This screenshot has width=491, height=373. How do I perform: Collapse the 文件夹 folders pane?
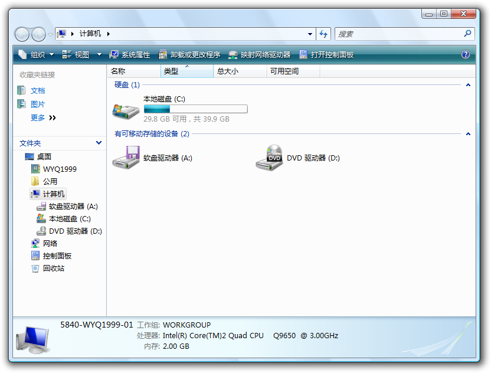point(99,143)
